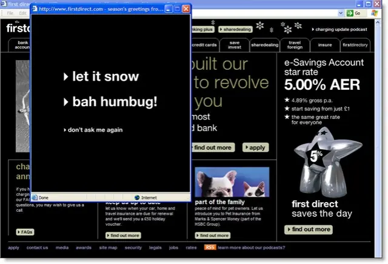Close the season's greetings popup window
Viewport: 388px width, 264px height.
click(186, 9)
